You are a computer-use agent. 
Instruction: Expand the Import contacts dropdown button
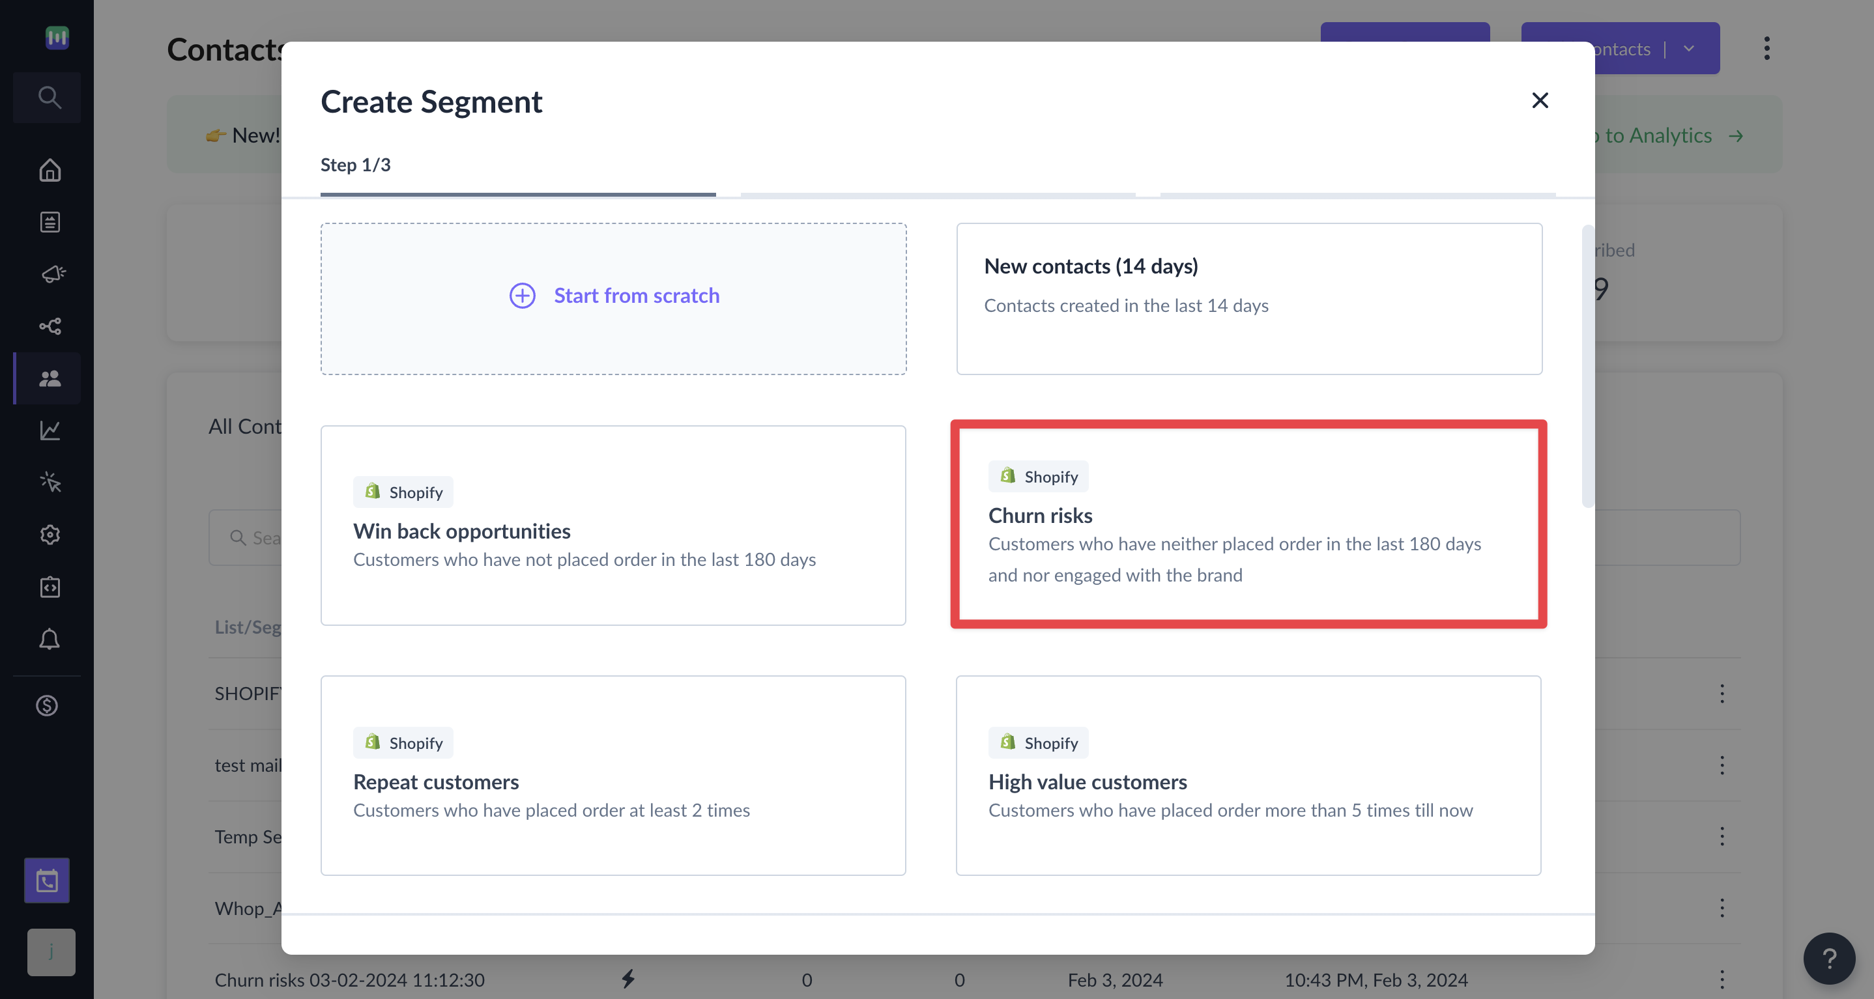(1688, 47)
